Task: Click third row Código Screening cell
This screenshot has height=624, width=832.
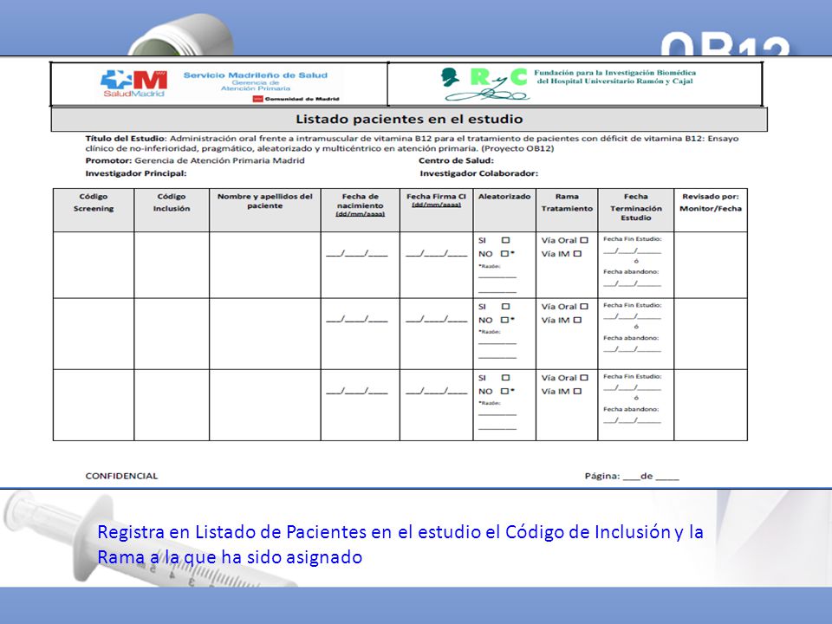Action: pyautogui.click(x=94, y=405)
